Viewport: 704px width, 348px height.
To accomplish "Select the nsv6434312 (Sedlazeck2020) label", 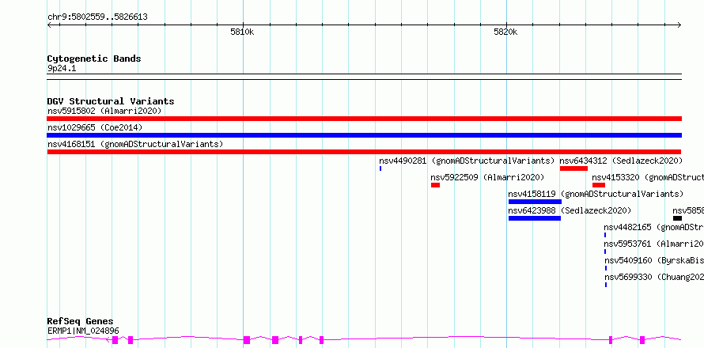I will (x=621, y=161).
